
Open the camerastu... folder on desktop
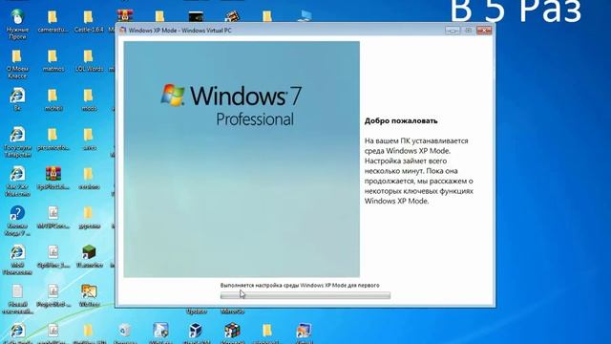point(53,21)
